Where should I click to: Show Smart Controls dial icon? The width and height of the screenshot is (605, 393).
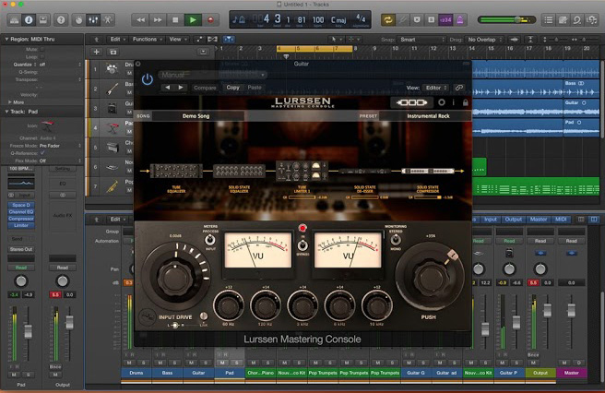78,20
